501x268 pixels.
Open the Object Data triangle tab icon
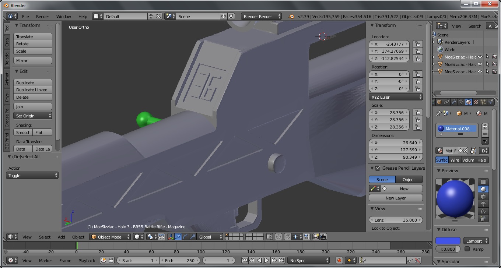(x=461, y=102)
